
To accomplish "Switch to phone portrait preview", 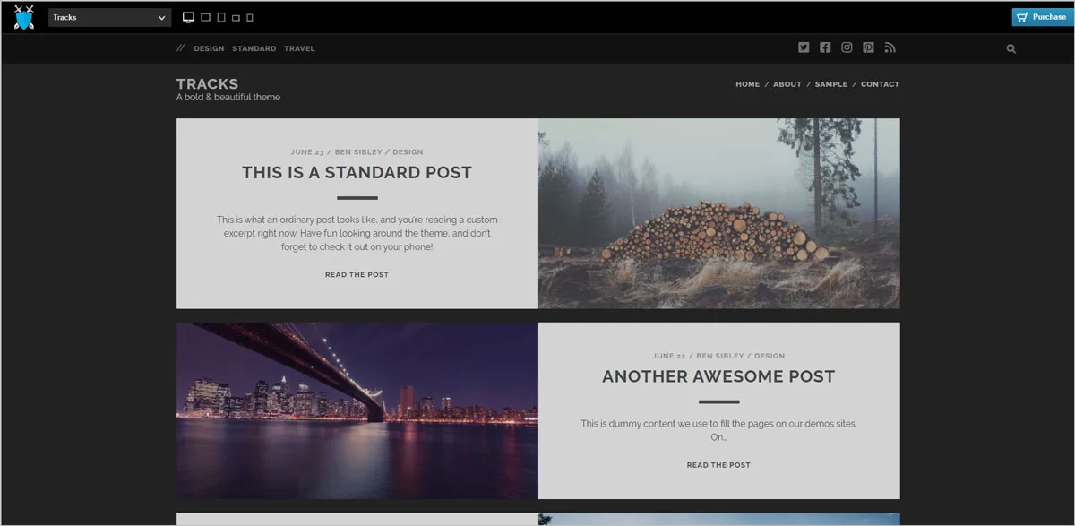I will pos(250,17).
